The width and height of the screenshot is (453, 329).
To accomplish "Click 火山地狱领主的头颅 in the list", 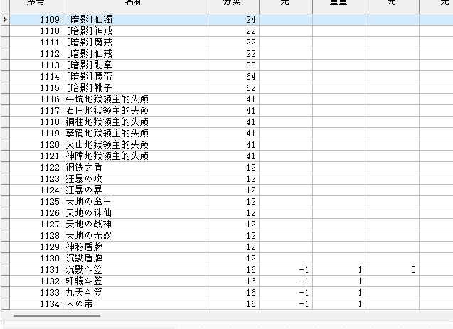I will tap(134, 144).
